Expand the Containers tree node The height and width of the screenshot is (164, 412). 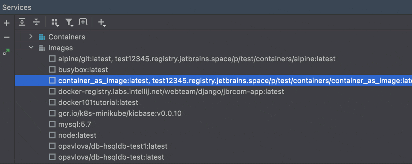pos(31,36)
